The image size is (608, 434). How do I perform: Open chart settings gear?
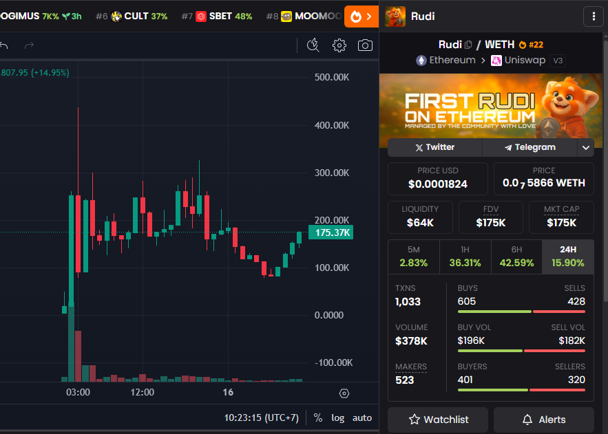(x=339, y=45)
